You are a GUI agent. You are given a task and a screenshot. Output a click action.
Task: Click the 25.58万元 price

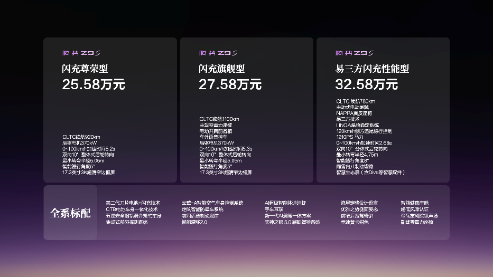coord(94,84)
